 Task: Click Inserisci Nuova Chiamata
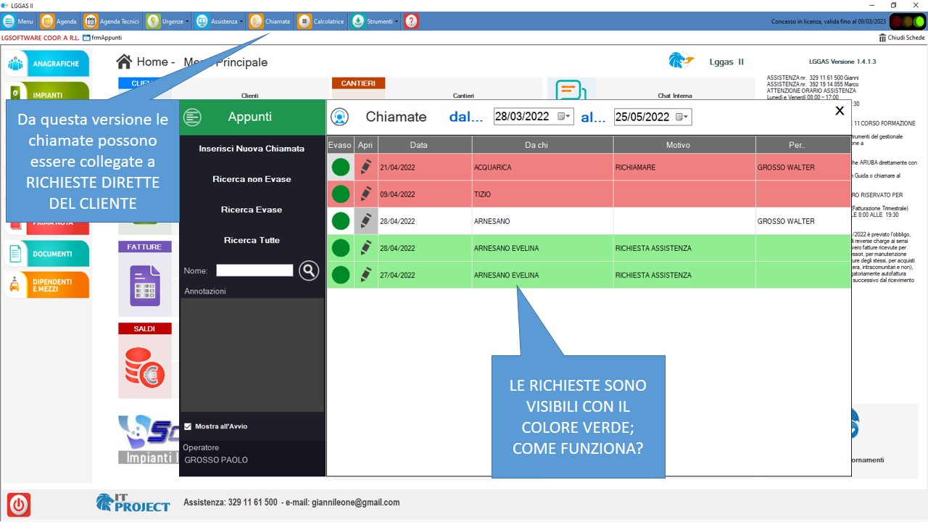(x=252, y=149)
